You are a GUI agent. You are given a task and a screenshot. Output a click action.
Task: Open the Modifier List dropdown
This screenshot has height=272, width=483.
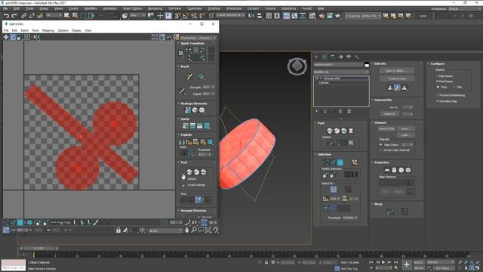pos(341,72)
